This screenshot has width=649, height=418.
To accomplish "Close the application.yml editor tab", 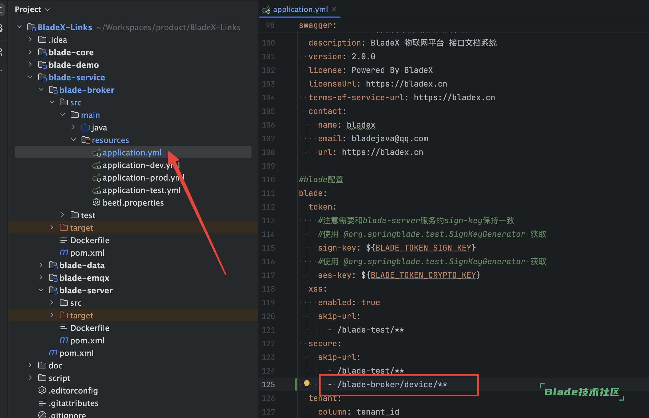I will [334, 9].
